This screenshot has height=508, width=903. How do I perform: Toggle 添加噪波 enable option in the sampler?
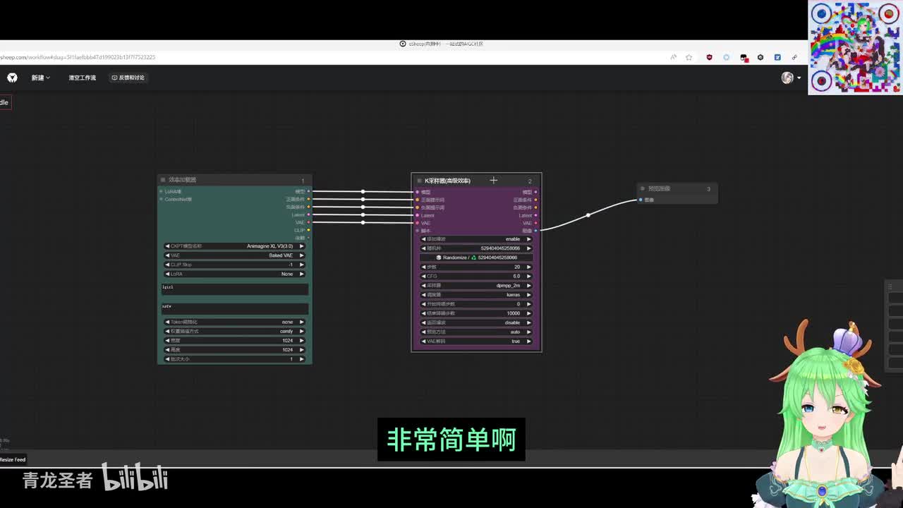pos(476,239)
